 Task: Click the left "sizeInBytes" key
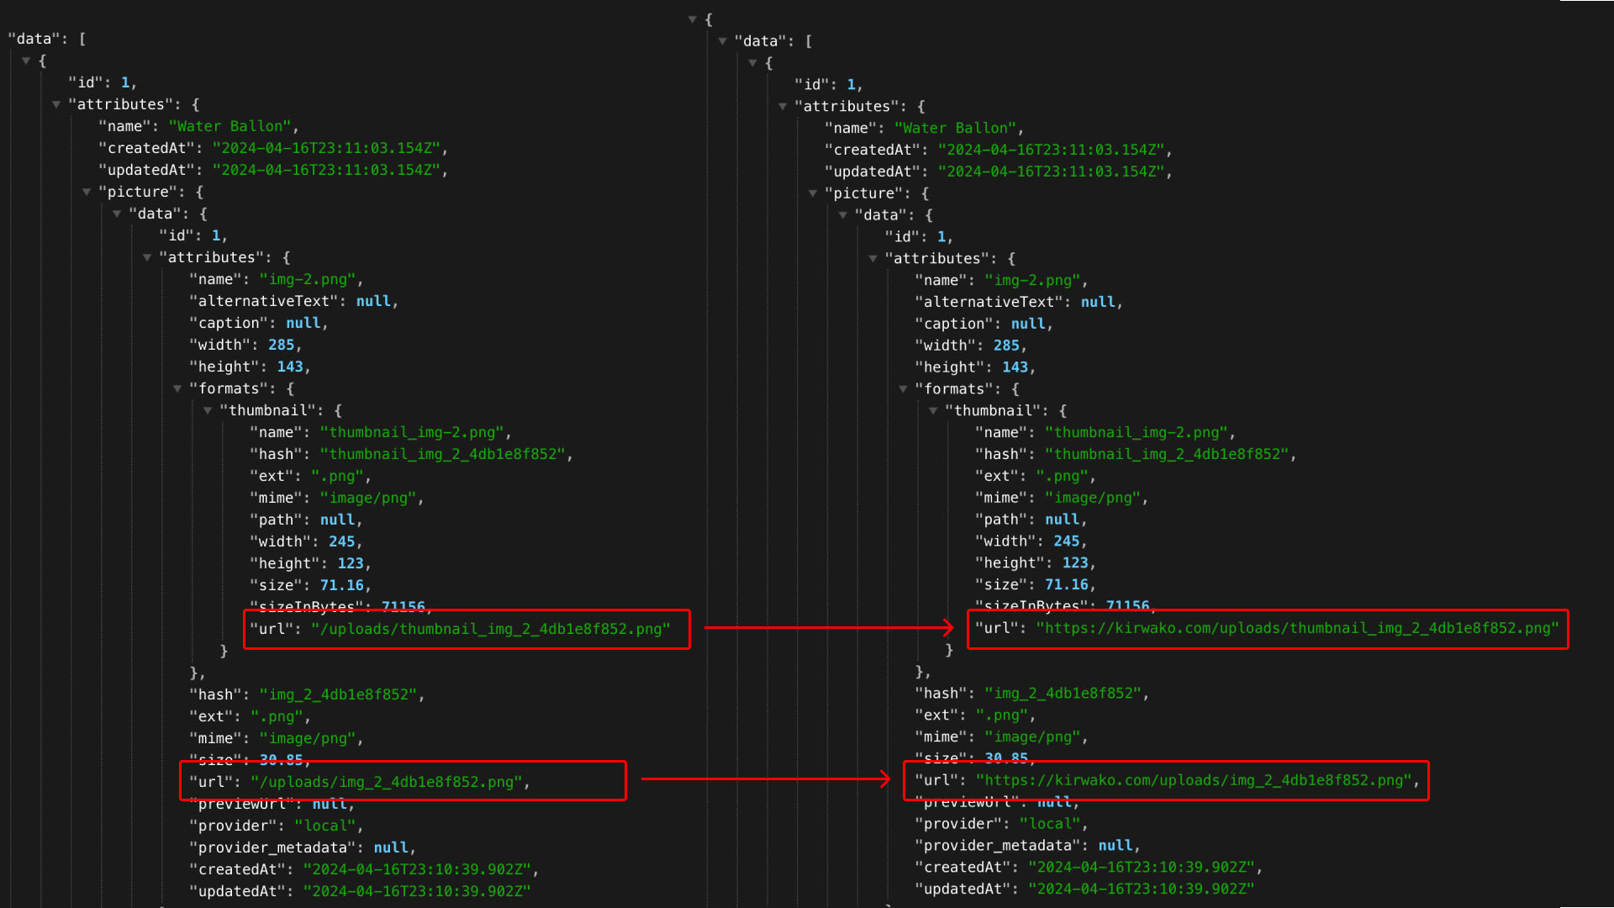pos(307,606)
